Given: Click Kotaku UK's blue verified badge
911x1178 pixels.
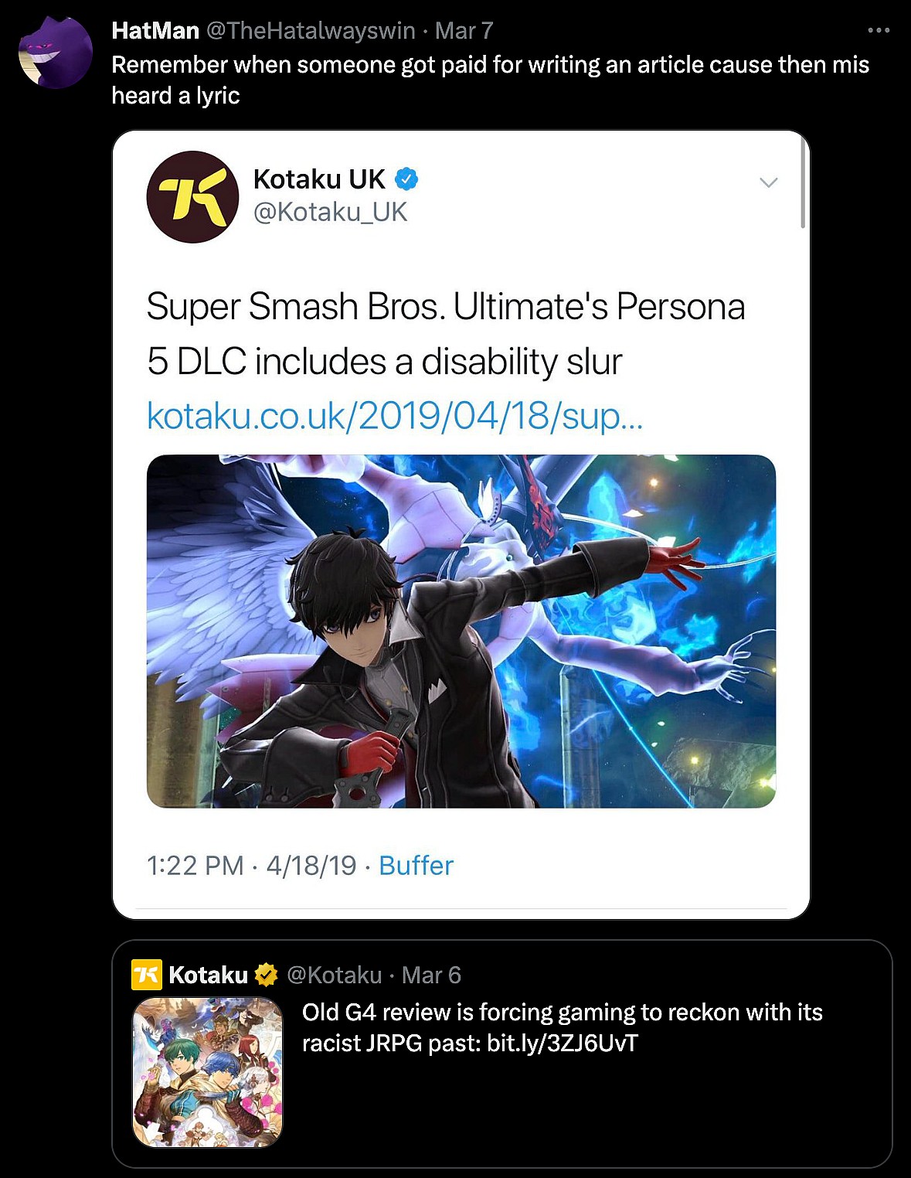Looking at the screenshot, I should [x=406, y=179].
